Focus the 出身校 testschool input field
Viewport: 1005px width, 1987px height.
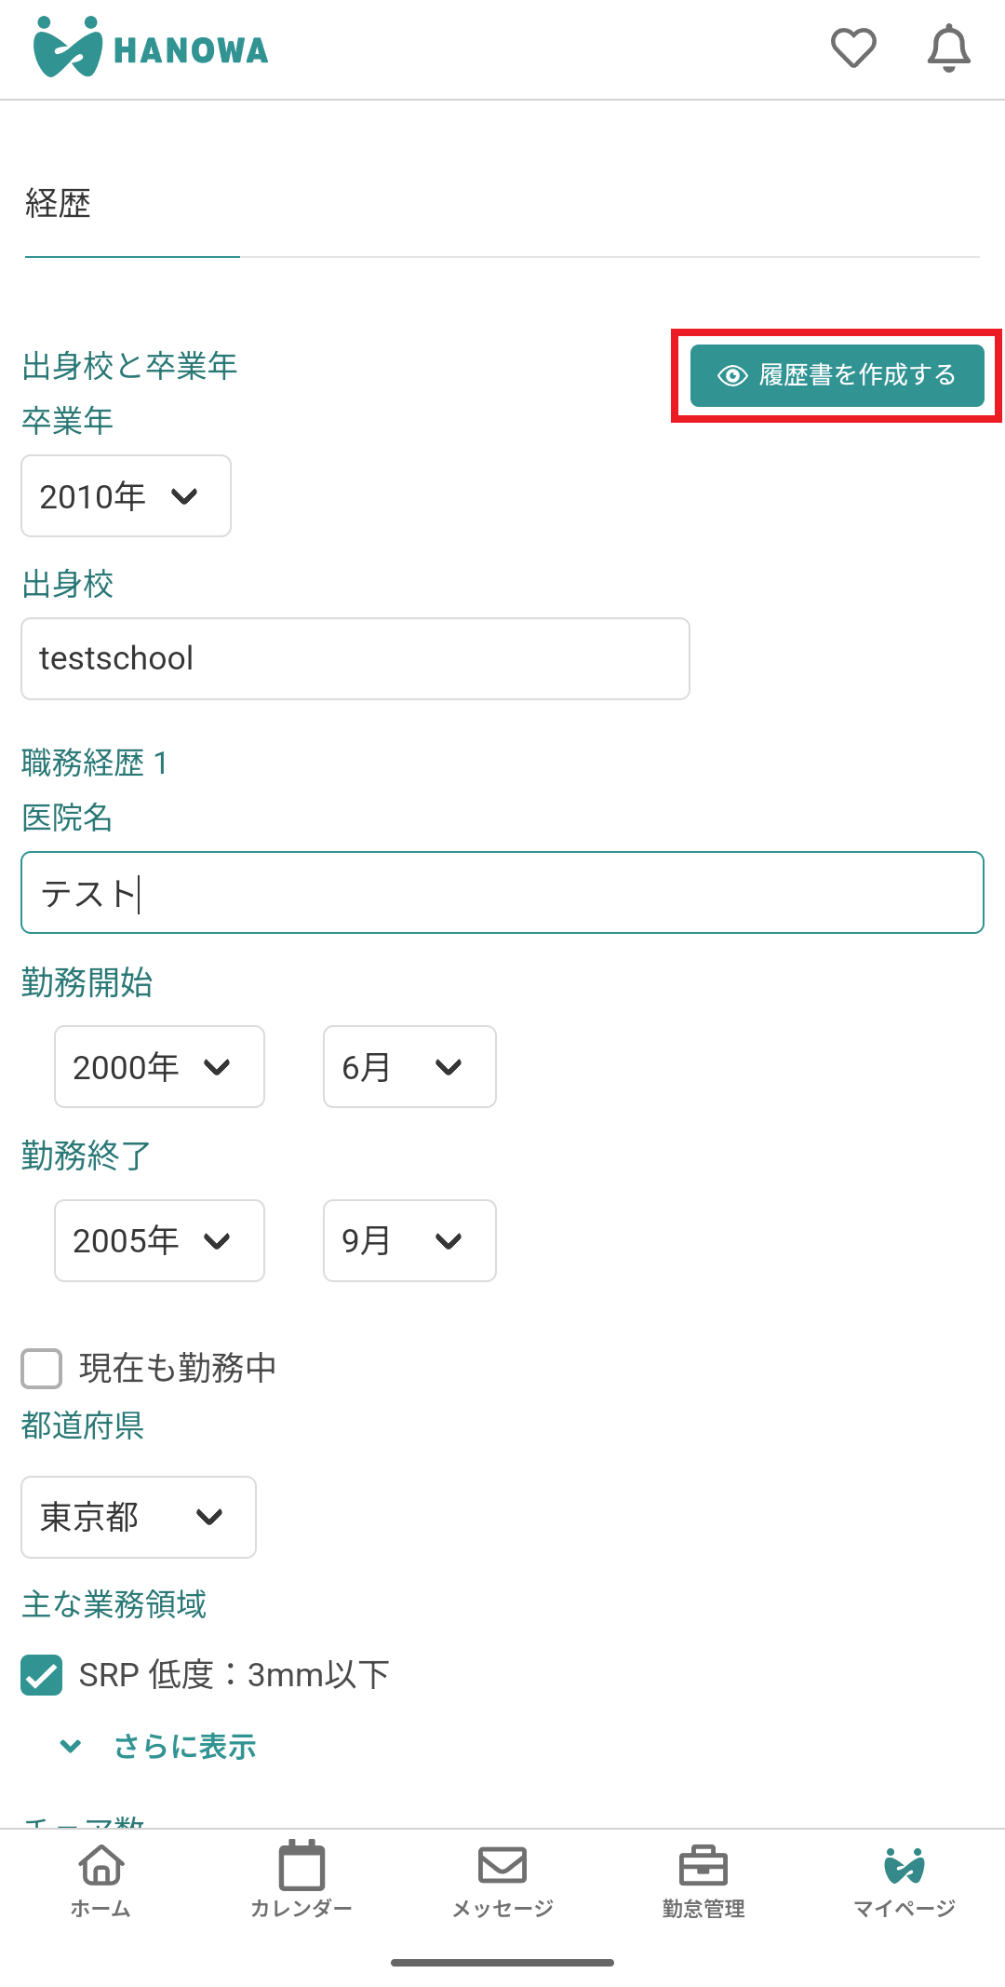pos(355,659)
